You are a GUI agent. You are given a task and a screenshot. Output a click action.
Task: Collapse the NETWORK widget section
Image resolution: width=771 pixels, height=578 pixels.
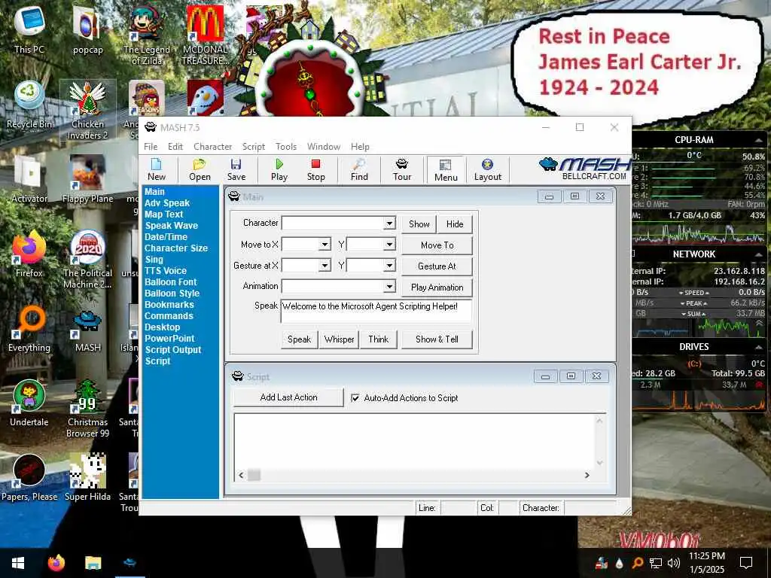point(758,254)
